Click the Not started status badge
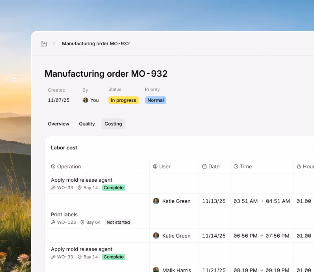The height and width of the screenshot is (272, 314). point(118,222)
